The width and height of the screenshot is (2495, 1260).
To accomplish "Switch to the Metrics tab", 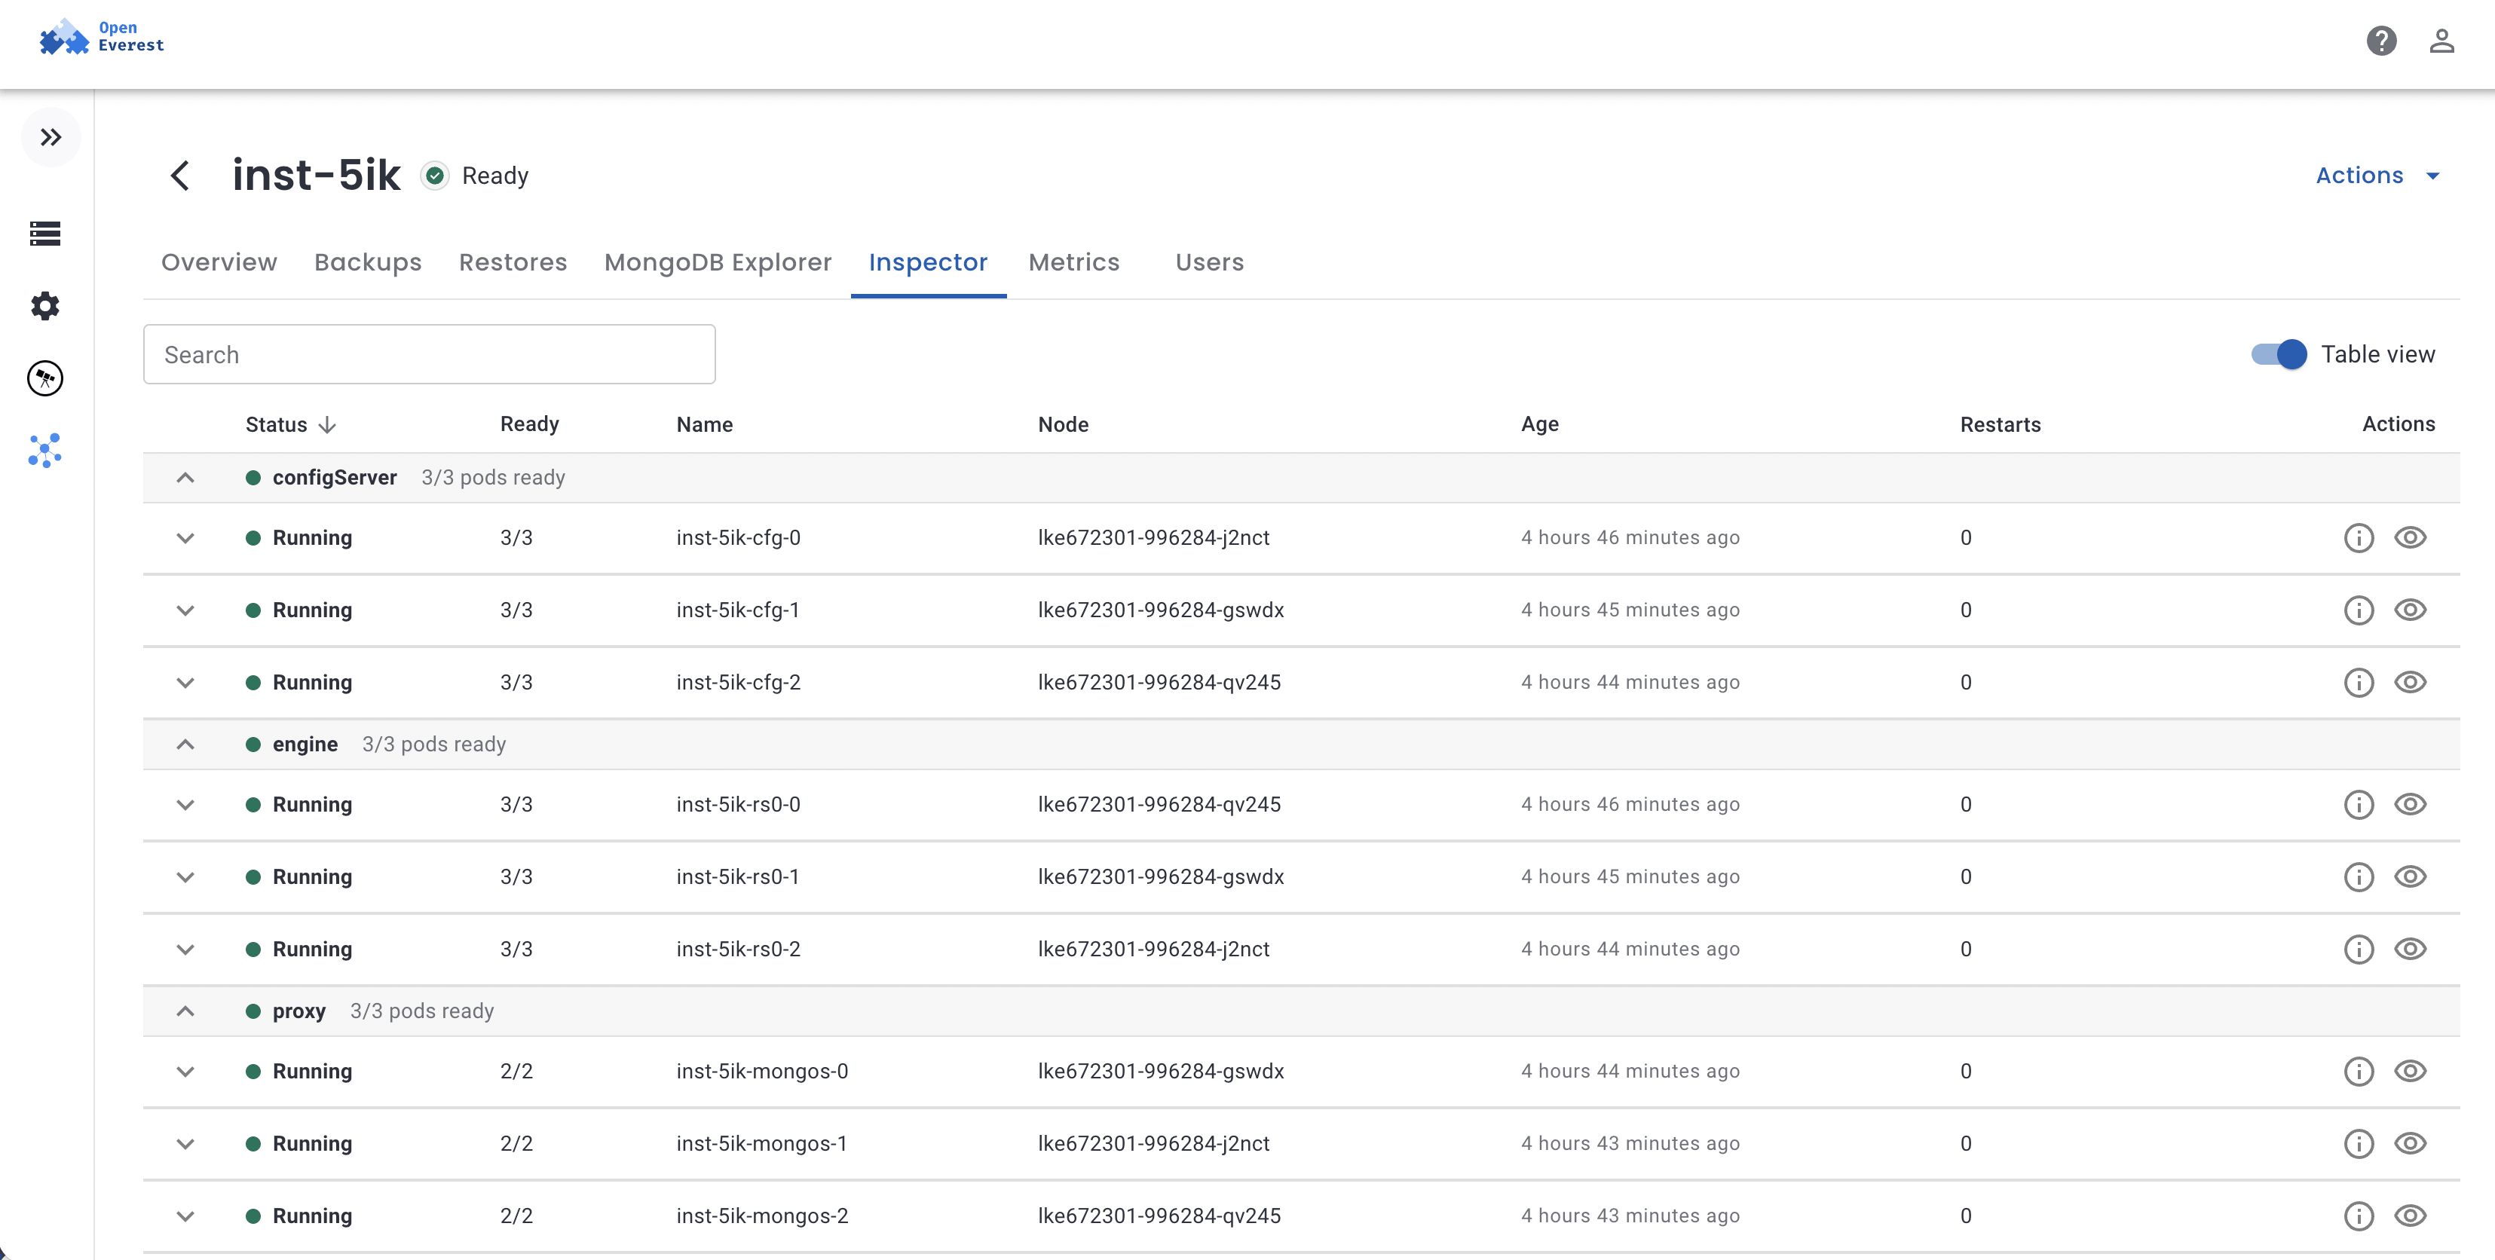I will [1073, 262].
